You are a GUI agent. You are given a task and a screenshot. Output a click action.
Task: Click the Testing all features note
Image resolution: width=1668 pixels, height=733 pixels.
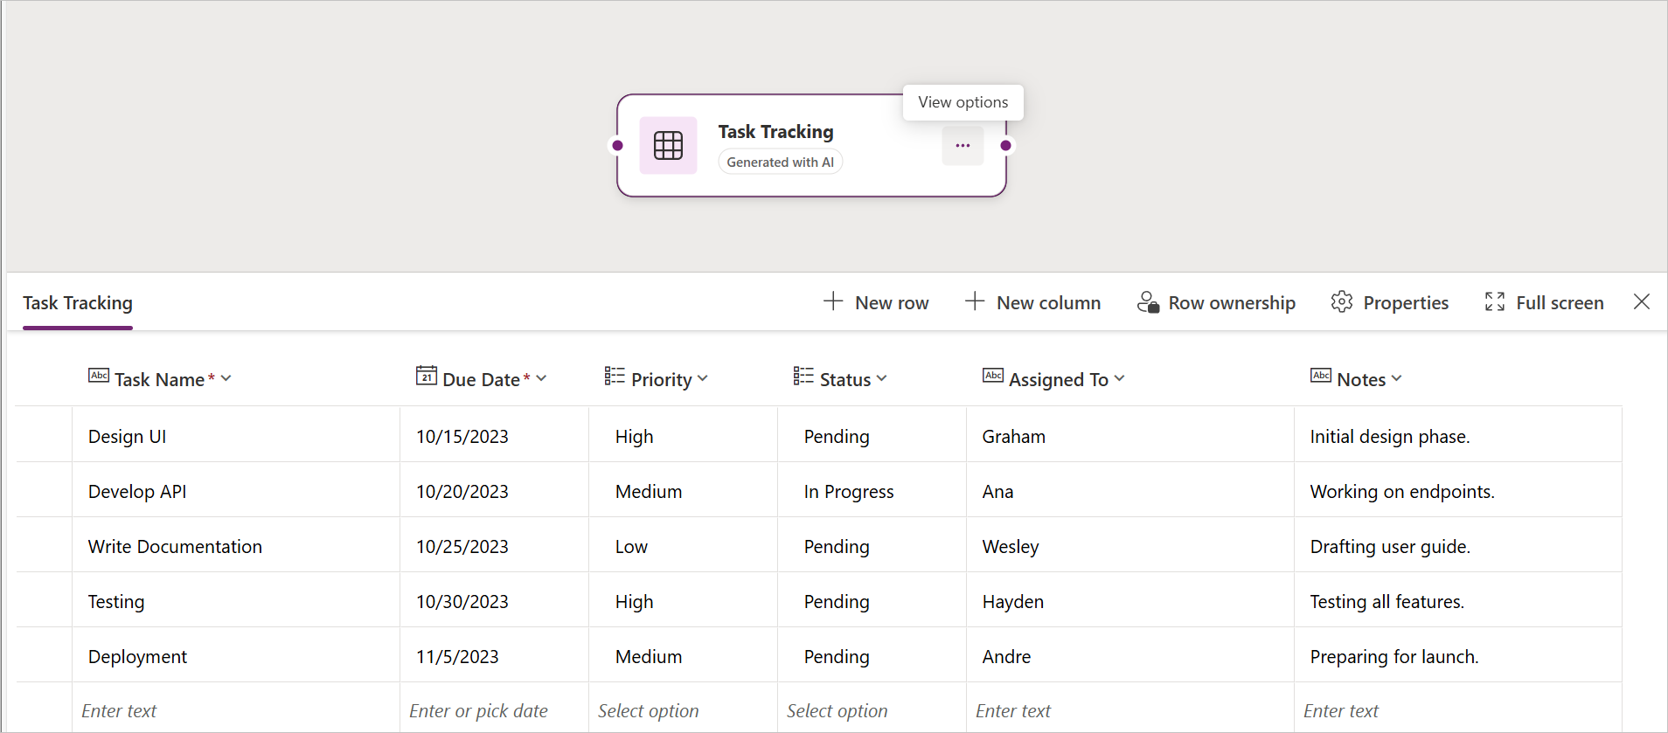pyautogui.click(x=1458, y=601)
